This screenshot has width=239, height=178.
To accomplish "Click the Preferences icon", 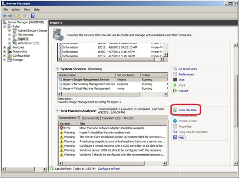I will click(x=175, y=74).
